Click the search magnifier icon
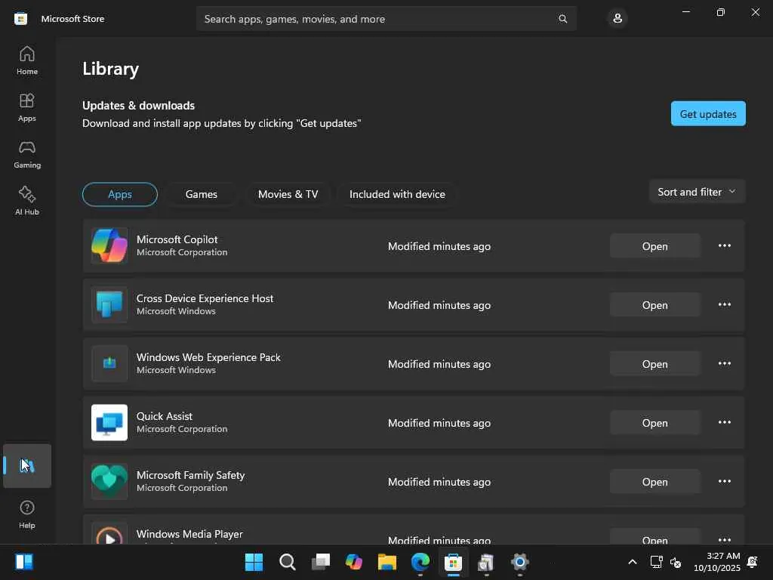The image size is (773, 580). [x=562, y=19]
